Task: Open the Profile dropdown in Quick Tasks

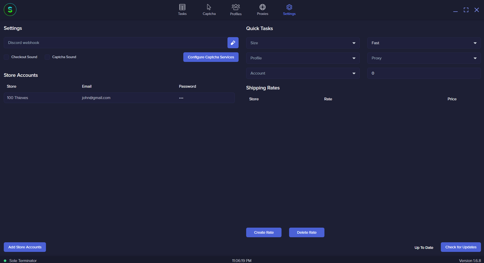Action: pos(303,58)
